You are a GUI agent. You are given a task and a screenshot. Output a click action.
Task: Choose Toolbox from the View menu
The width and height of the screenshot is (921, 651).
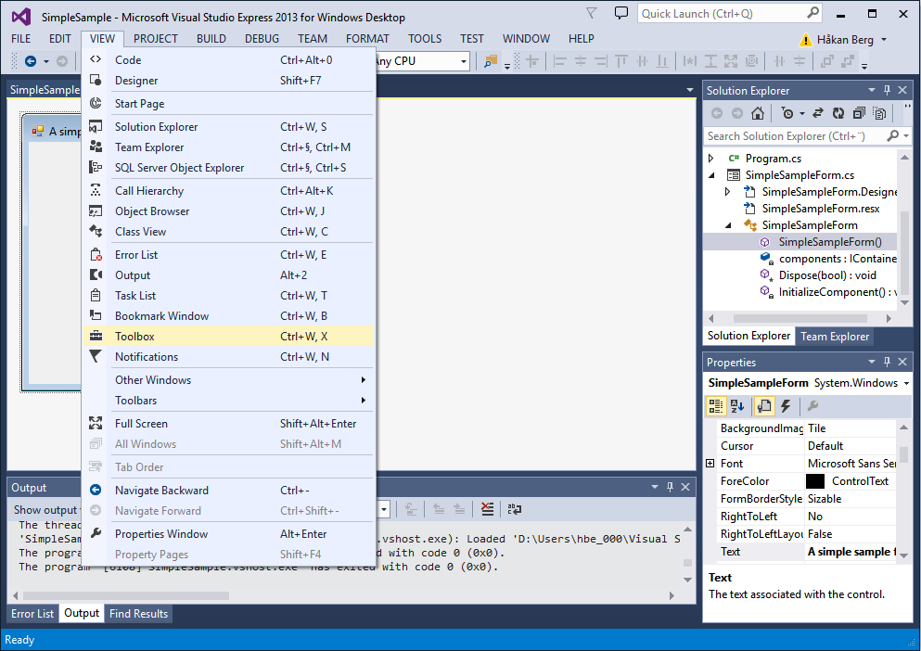coord(228,336)
